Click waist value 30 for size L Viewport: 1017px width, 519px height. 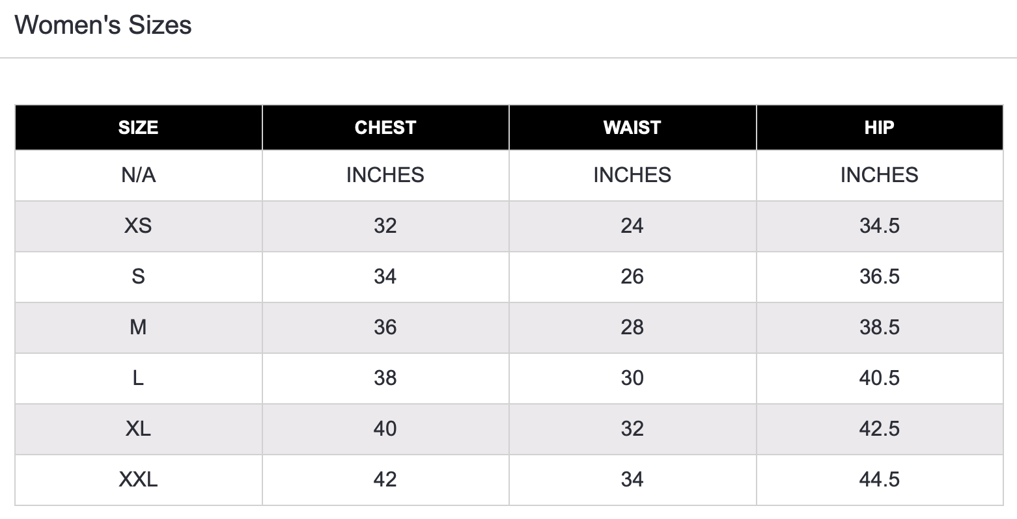(632, 378)
